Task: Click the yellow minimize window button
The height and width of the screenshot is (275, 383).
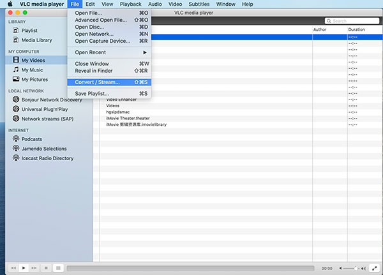Action: click(18, 13)
